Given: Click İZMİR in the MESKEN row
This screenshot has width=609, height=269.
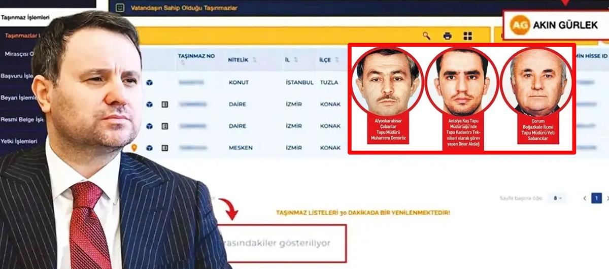Looking at the screenshot, I should click(294, 148).
